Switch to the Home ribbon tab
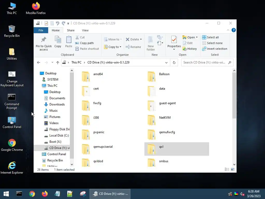The width and height of the screenshot is (265, 199). click(x=56, y=30)
